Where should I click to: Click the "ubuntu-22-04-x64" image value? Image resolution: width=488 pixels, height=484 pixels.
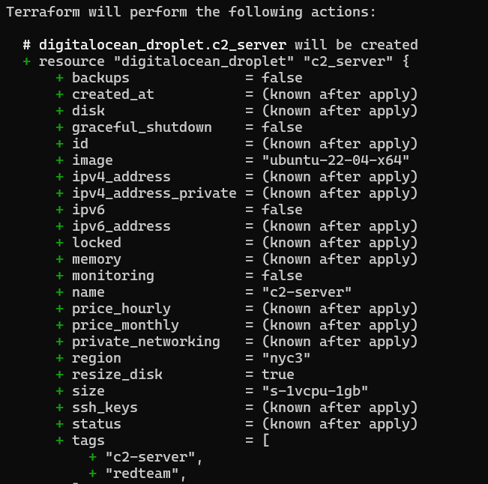point(335,160)
